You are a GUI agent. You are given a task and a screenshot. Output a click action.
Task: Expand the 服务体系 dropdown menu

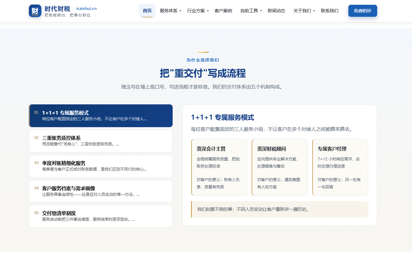pyautogui.click(x=171, y=11)
